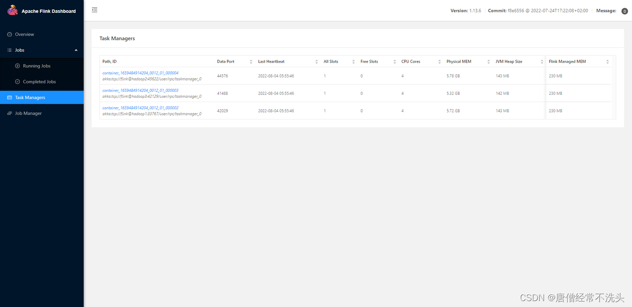632x307 pixels.
Task: Go to Job Manager page
Action: coord(29,114)
